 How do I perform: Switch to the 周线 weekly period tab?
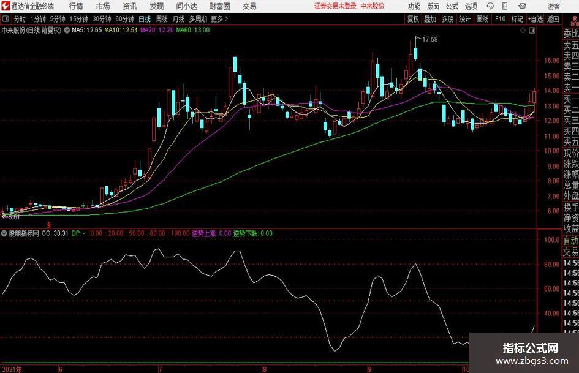[162, 19]
